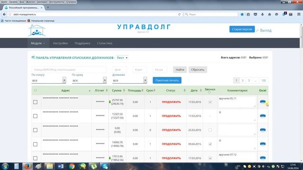Open Excel export for the 15327.50 row
This screenshot has height=170, width=303.
tap(263, 116)
